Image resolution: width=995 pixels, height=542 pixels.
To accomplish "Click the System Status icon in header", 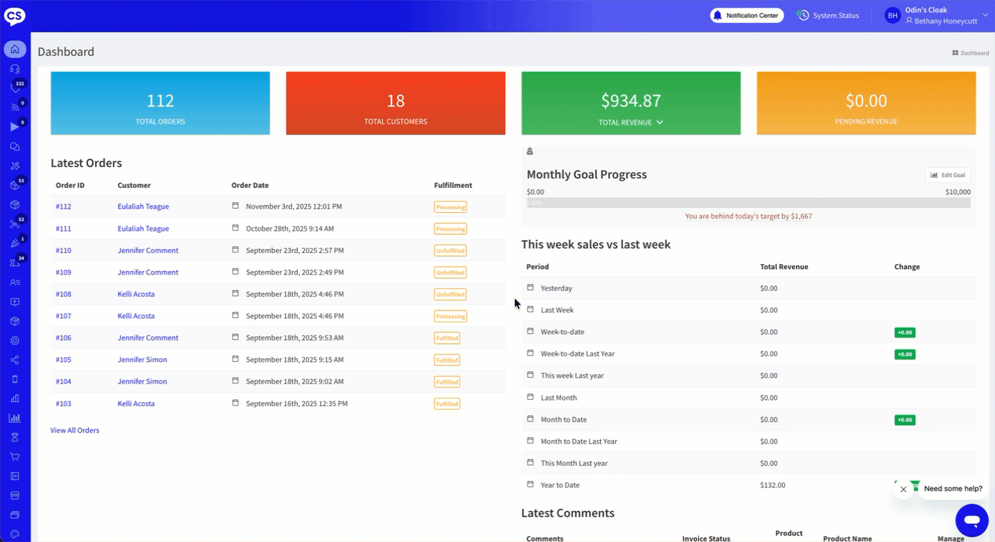I will (803, 15).
